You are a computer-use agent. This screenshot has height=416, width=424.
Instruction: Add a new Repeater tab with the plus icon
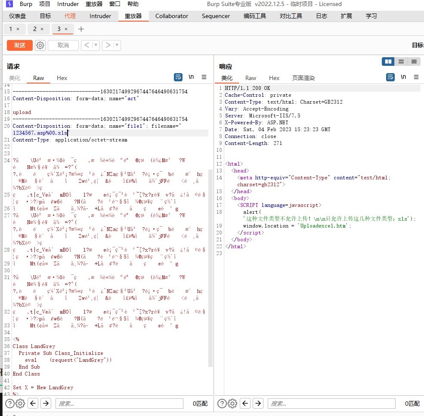[81, 29]
